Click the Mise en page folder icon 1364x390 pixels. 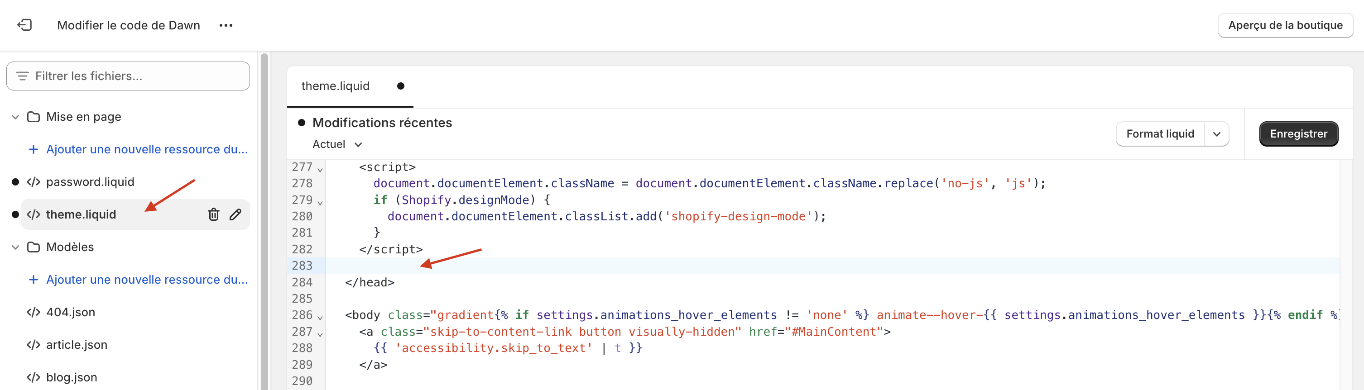tap(34, 117)
